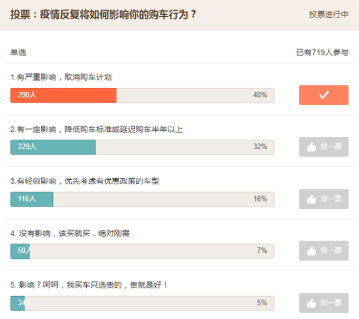This screenshot has height=319, width=359.
Task: Click the 已有719人参与 participant count
Action: [x=322, y=52]
